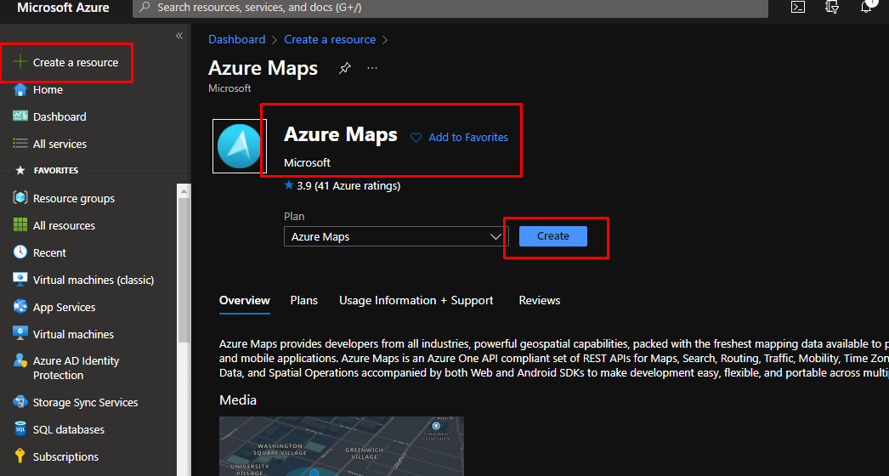Screen dimensions: 889x476
Task: Open the Reviews tab
Action: click(539, 300)
